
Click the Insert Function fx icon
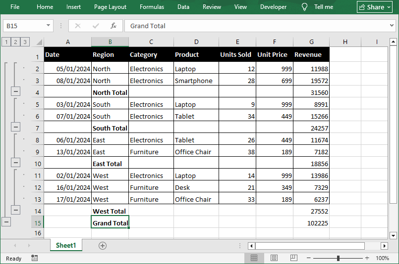coord(113,26)
